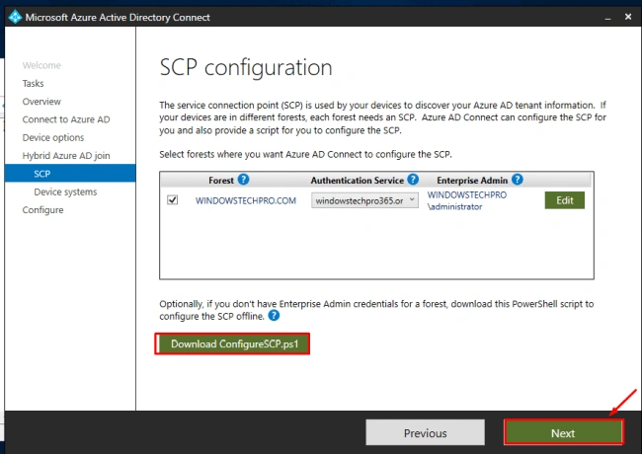Select Tasks in the left navigation
Screen dimensions: 642x454
[34, 84]
